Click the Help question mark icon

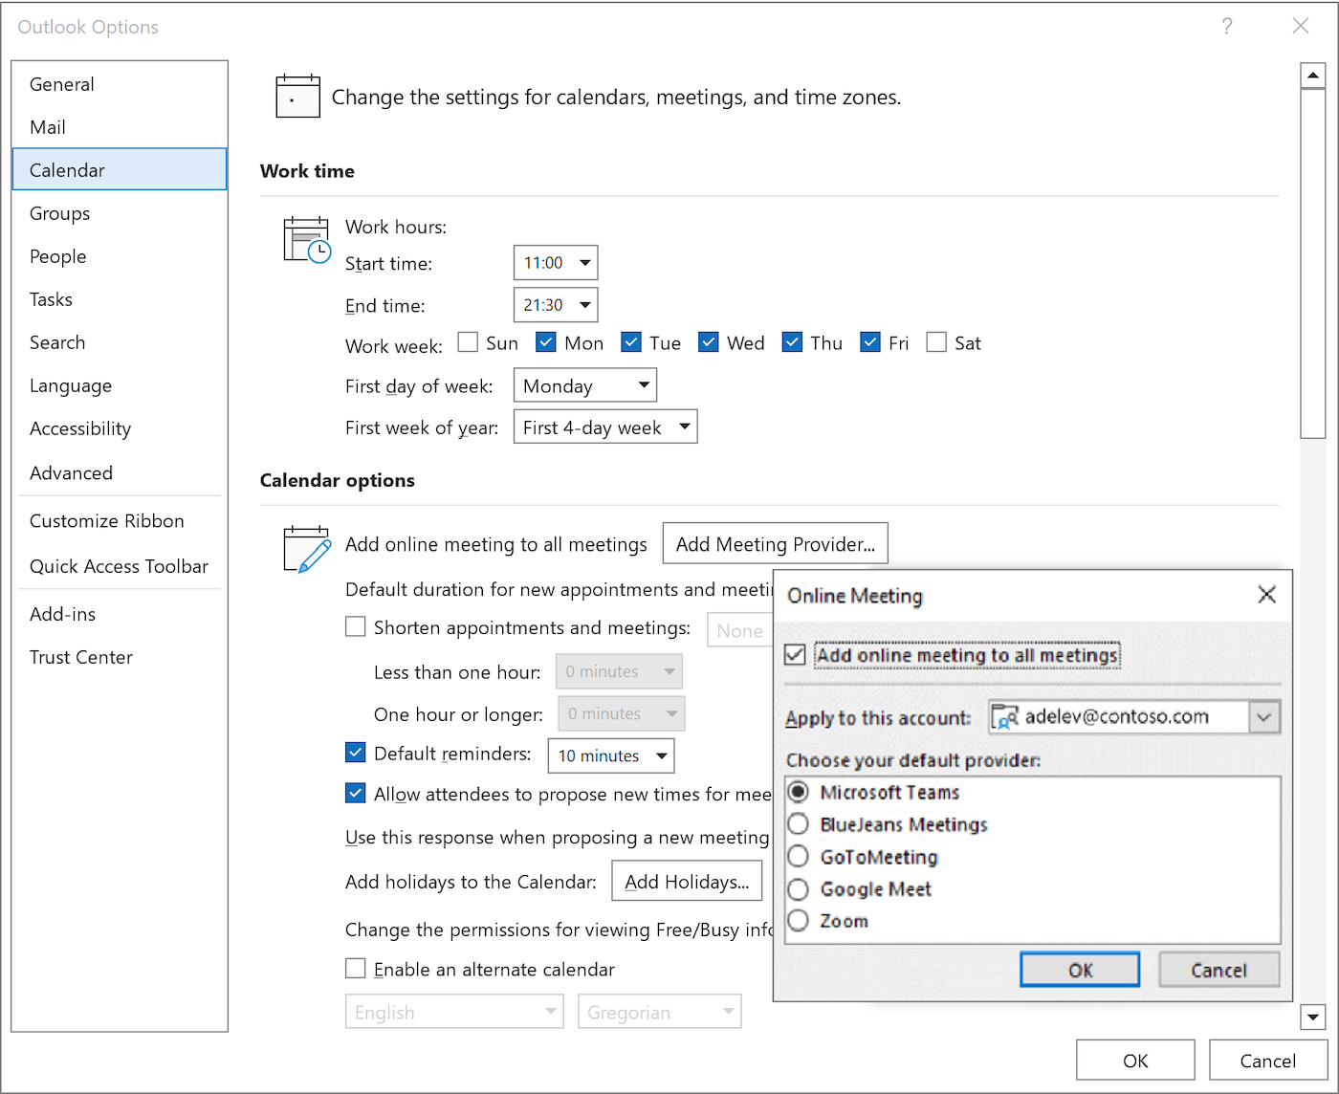pos(1227,27)
